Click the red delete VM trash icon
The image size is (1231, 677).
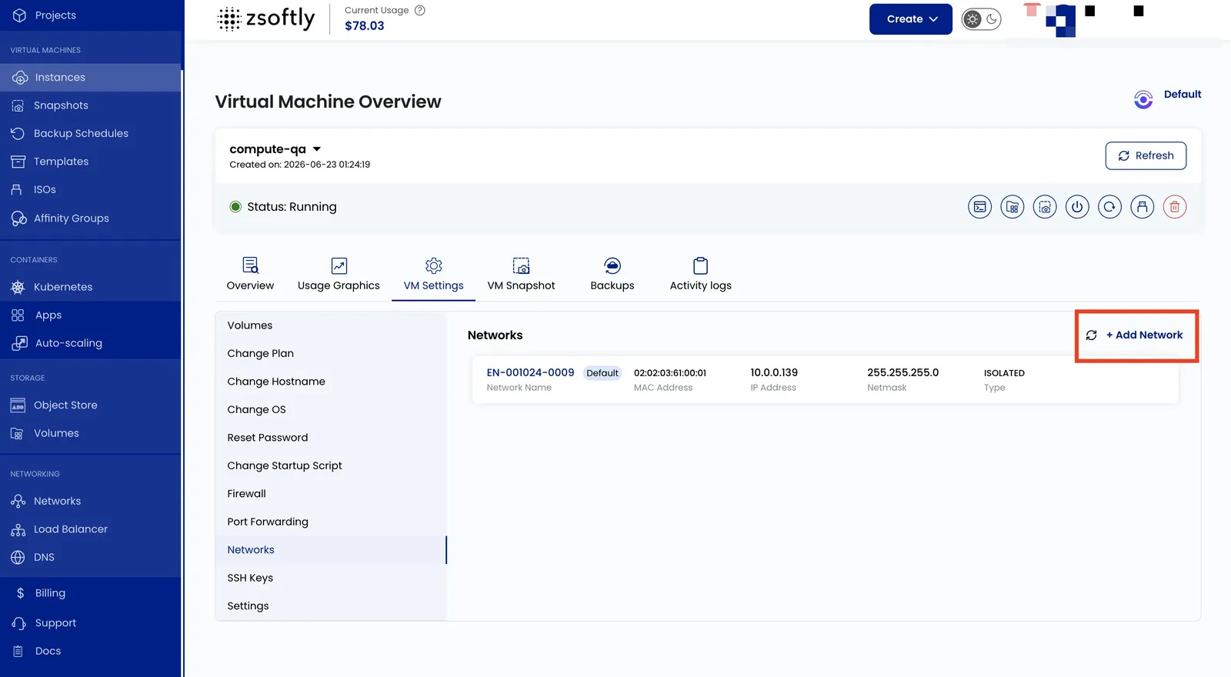1175,207
